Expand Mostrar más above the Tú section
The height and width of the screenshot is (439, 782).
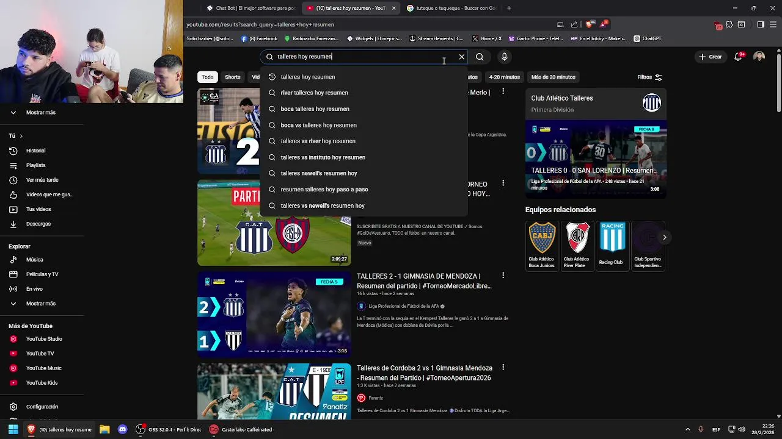(x=42, y=113)
